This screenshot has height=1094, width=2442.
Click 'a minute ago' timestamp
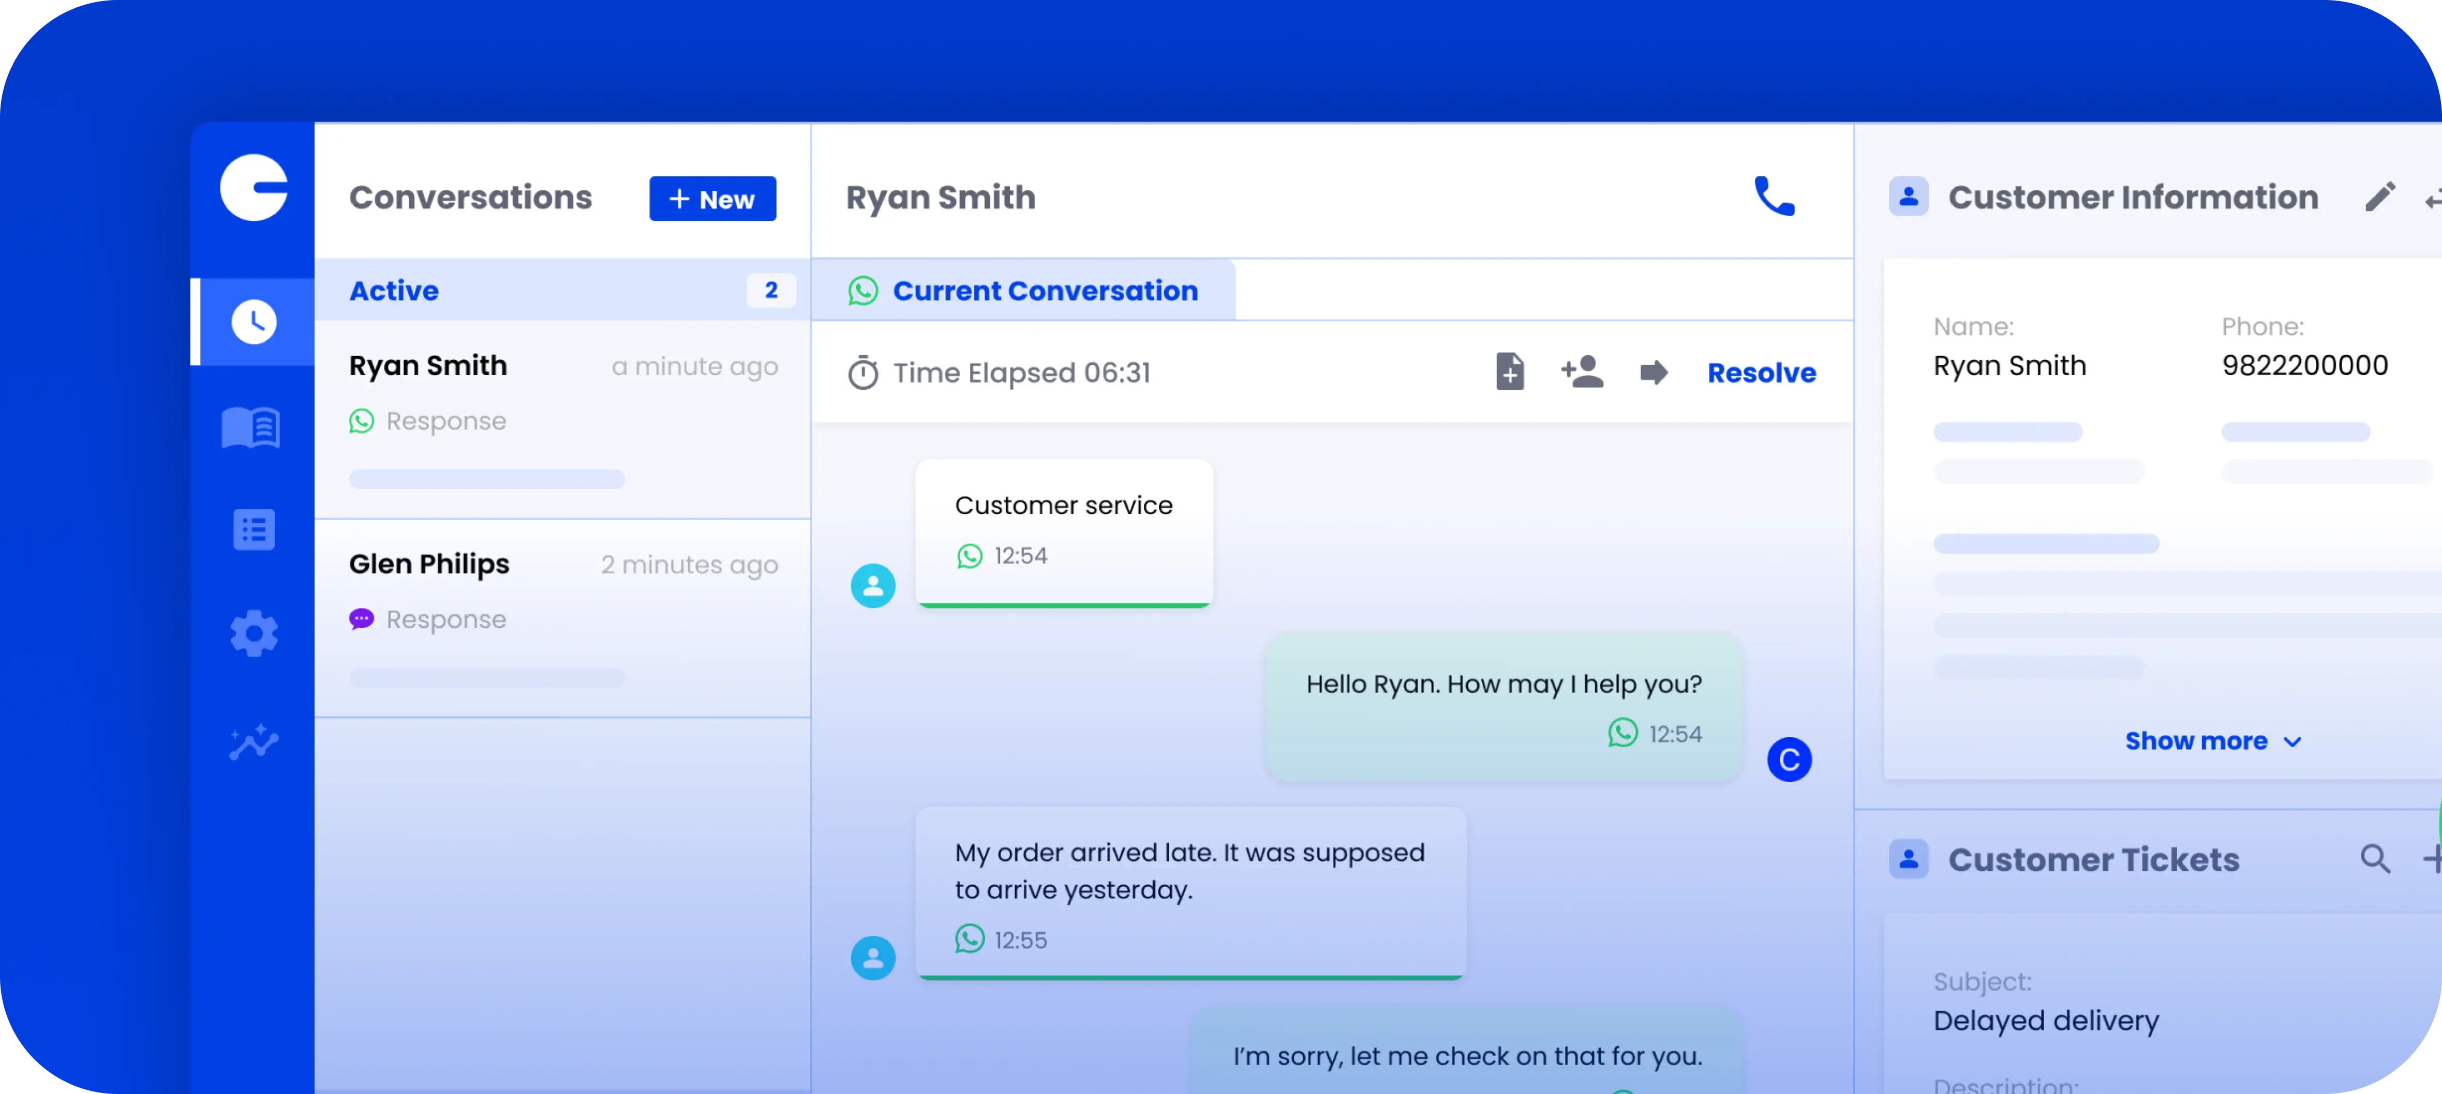pos(695,367)
